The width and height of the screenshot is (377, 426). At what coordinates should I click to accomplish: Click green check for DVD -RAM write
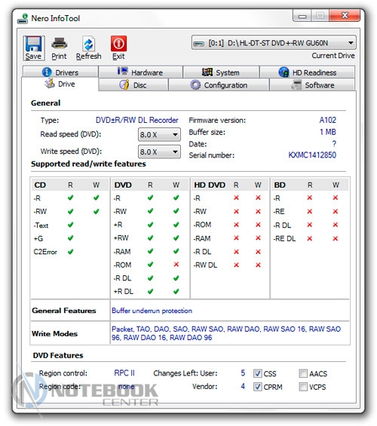pyautogui.click(x=176, y=251)
